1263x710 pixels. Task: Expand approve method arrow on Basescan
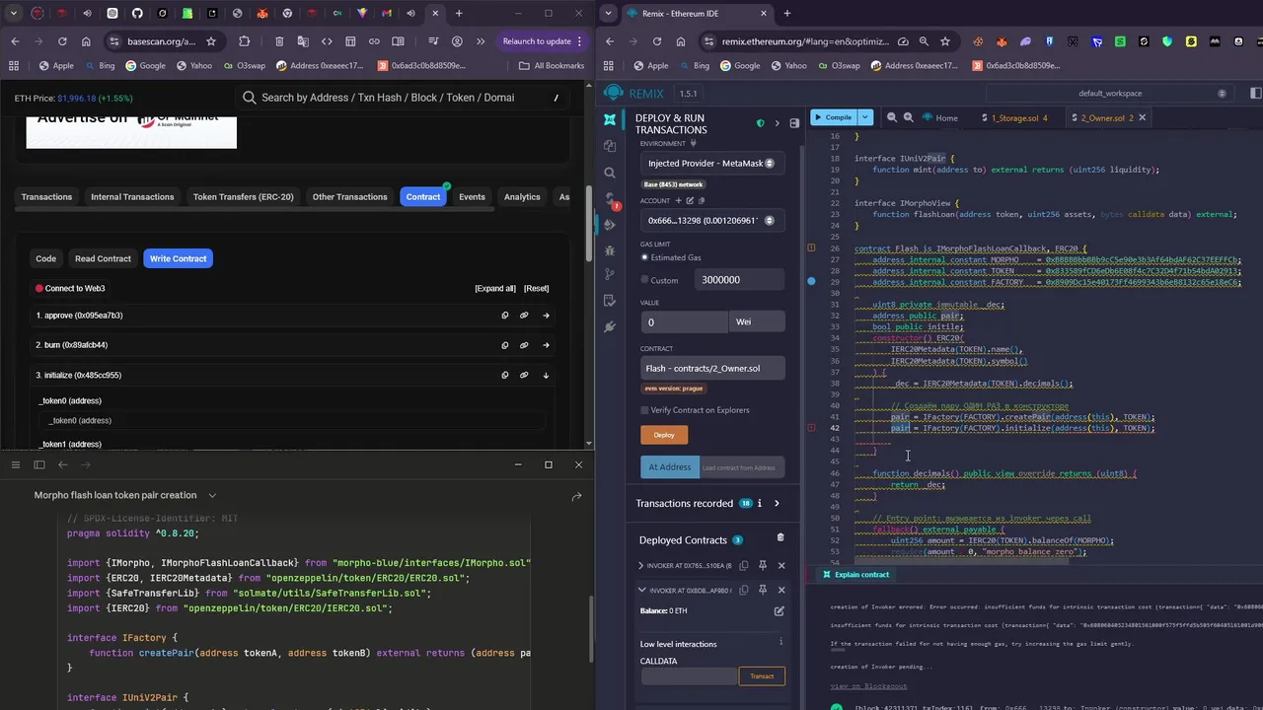point(546,316)
